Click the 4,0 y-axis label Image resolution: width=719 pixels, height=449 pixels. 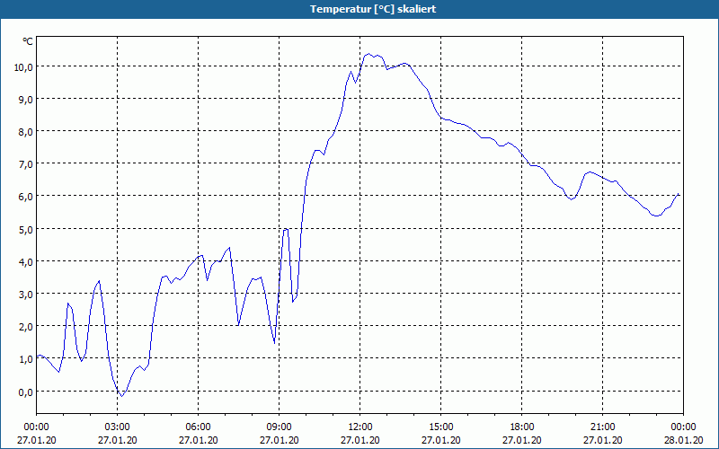tap(26, 261)
